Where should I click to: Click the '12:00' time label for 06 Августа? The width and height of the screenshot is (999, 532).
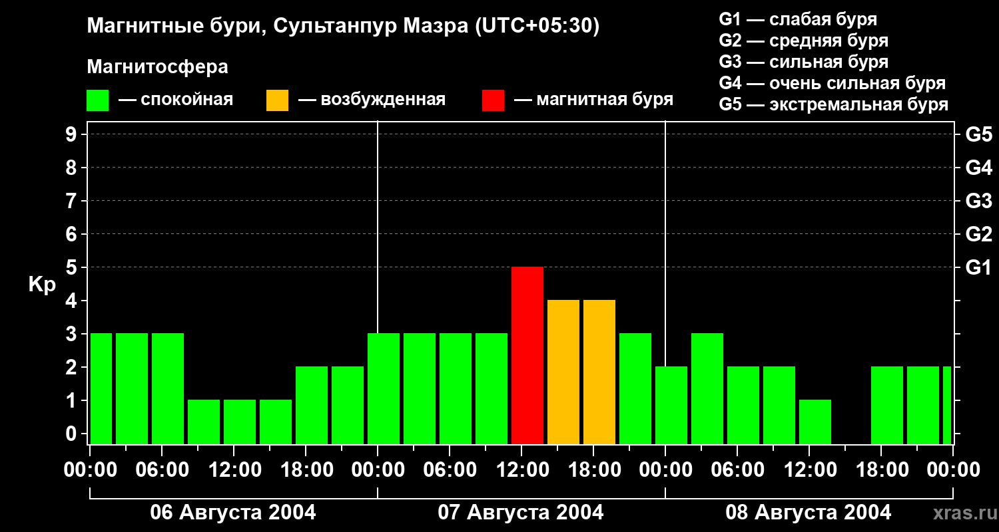click(235, 470)
